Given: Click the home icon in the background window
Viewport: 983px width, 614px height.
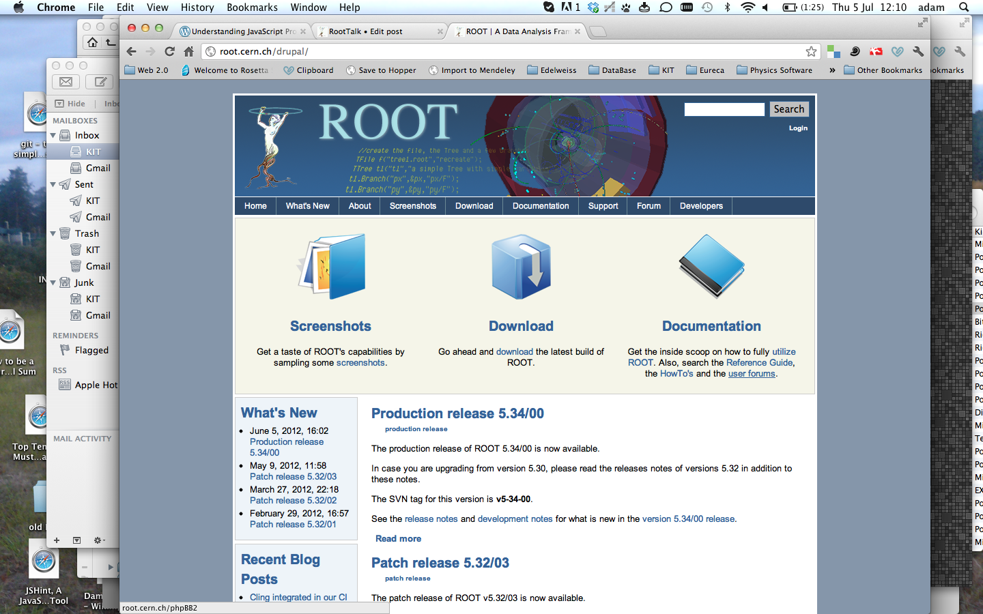Looking at the screenshot, I should [92, 42].
